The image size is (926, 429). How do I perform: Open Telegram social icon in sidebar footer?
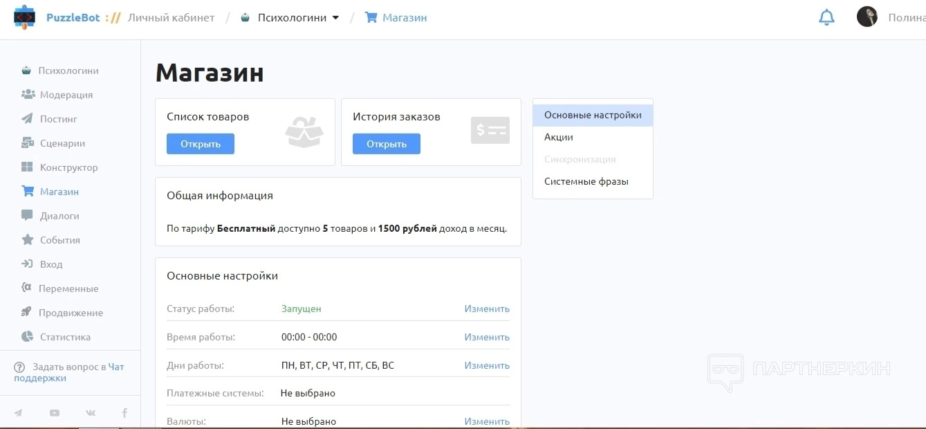[18, 413]
